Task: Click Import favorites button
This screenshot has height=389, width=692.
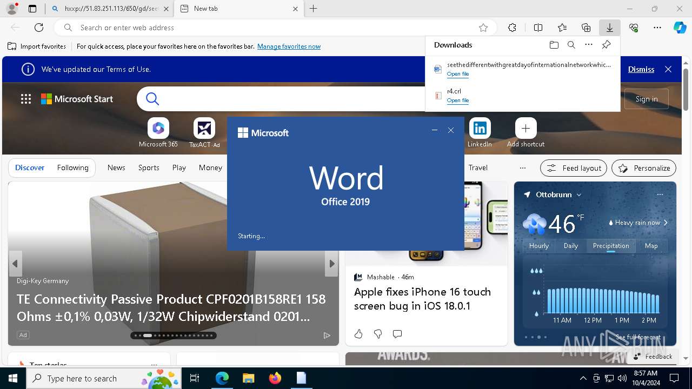Action: pos(37,46)
